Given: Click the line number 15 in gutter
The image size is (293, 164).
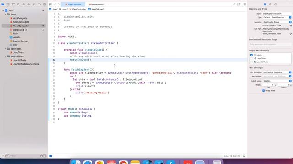Looking at the screenshot, I should tap(54, 60).
